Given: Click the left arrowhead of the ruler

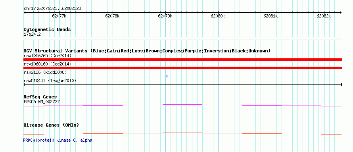Looking at the screenshot, I should point(25,12).
